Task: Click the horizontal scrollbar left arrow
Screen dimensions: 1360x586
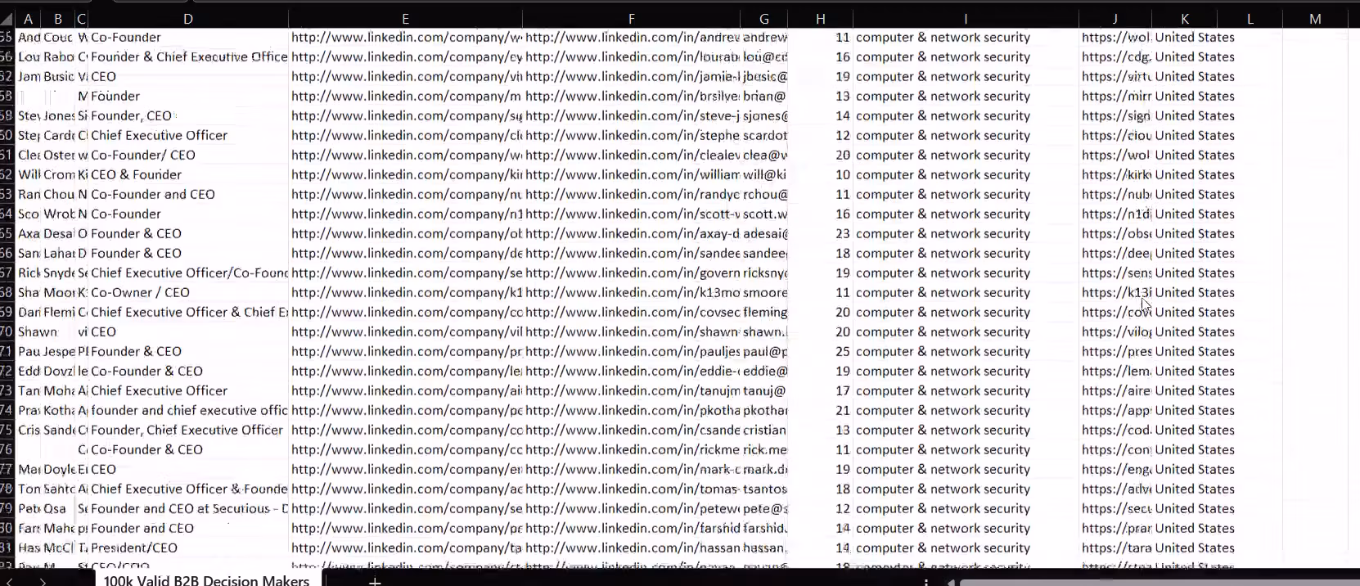Action: (x=950, y=581)
